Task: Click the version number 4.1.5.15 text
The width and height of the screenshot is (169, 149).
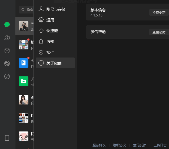Action: [96, 15]
